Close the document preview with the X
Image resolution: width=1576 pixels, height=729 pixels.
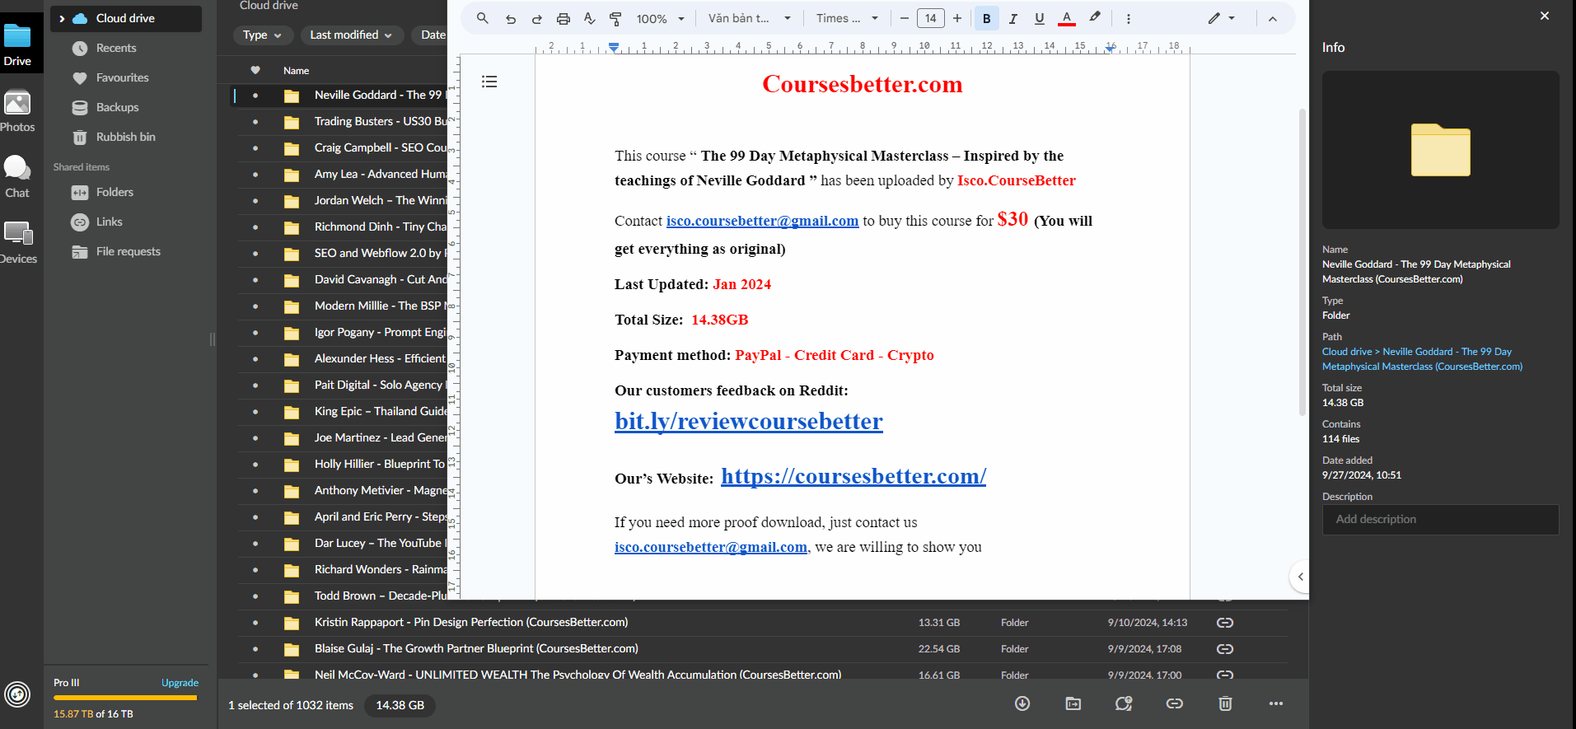[1545, 16]
